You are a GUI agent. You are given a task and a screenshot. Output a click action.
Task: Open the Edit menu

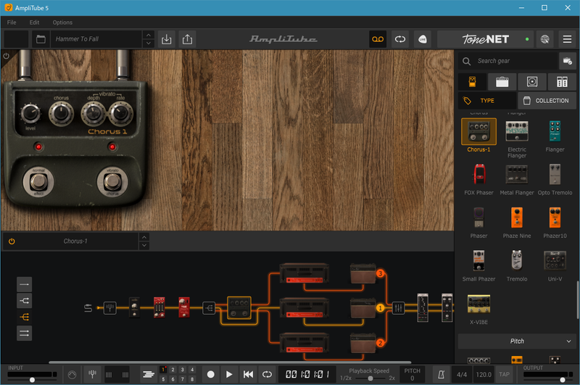click(x=34, y=22)
